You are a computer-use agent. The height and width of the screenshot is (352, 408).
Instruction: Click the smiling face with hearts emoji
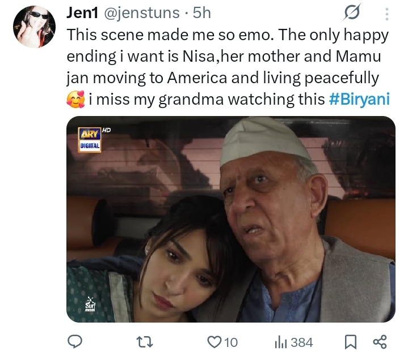75,100
